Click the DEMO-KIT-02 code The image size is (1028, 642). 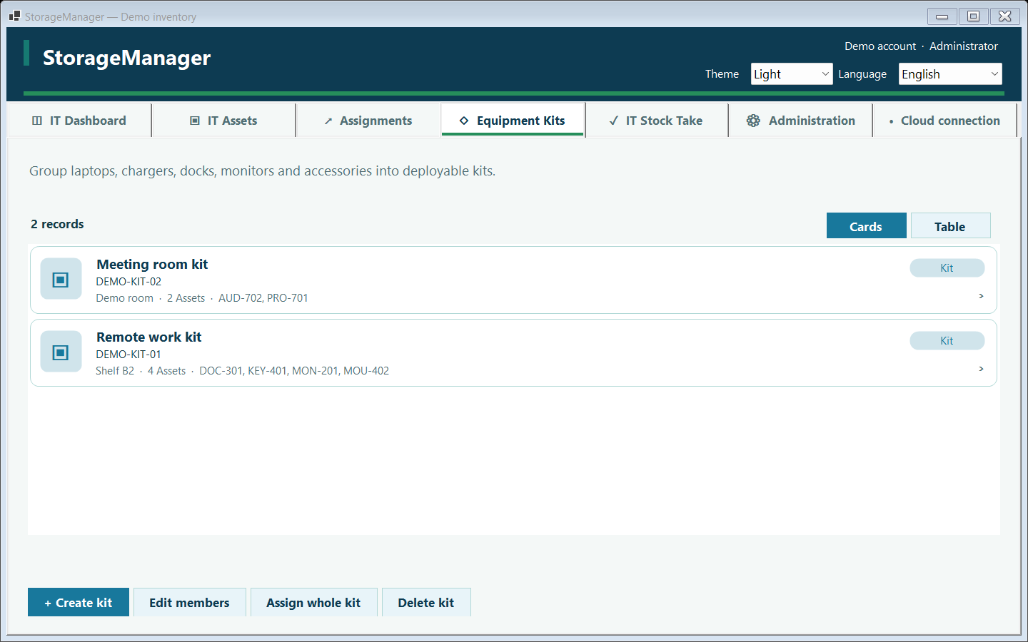click(128, 282)
